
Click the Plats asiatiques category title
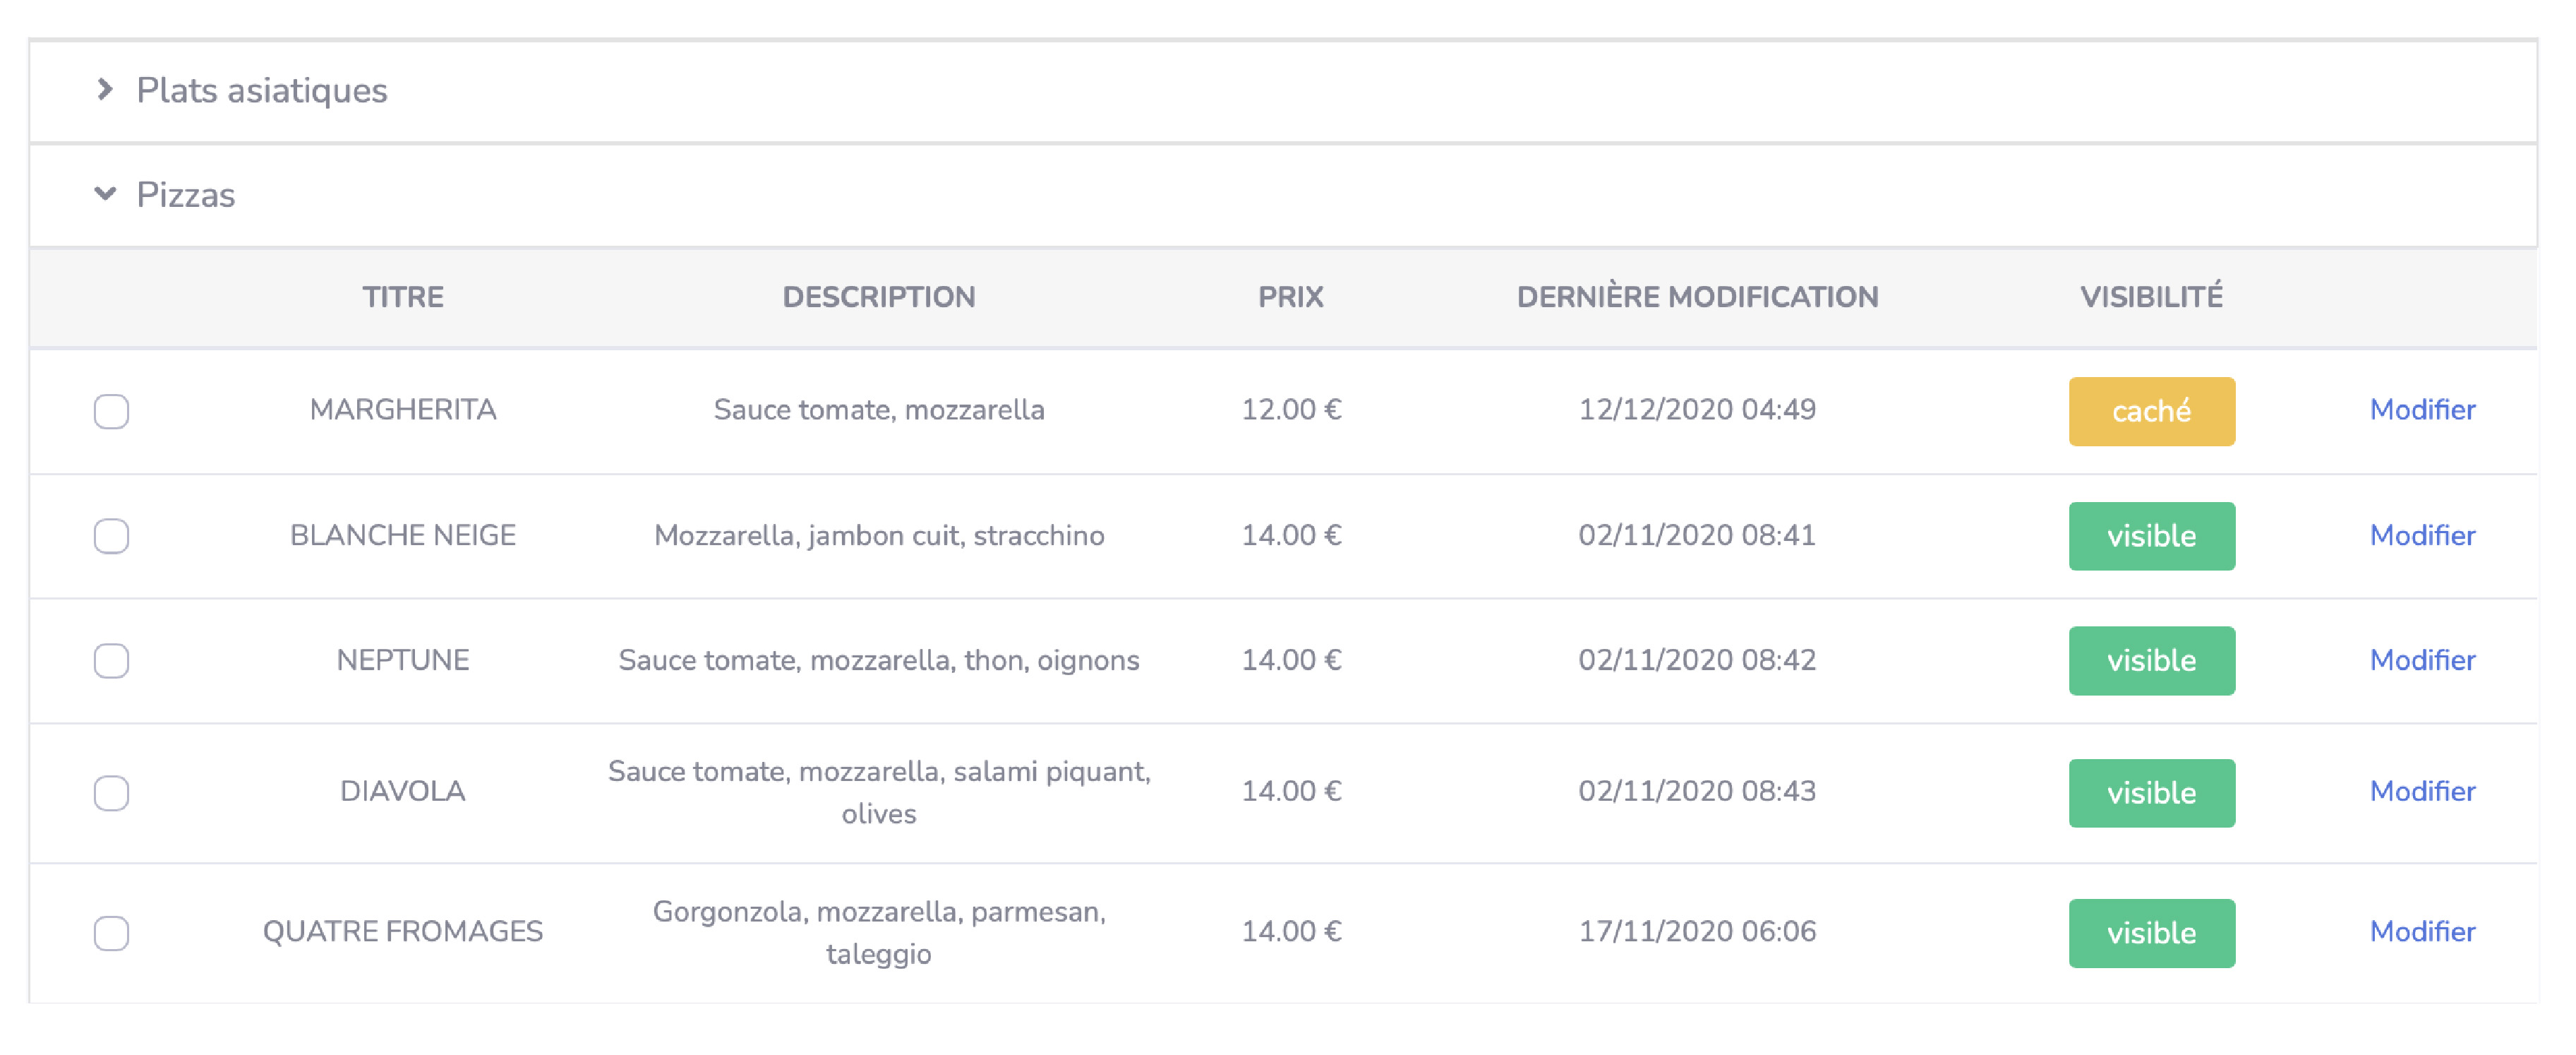point(261,90)
